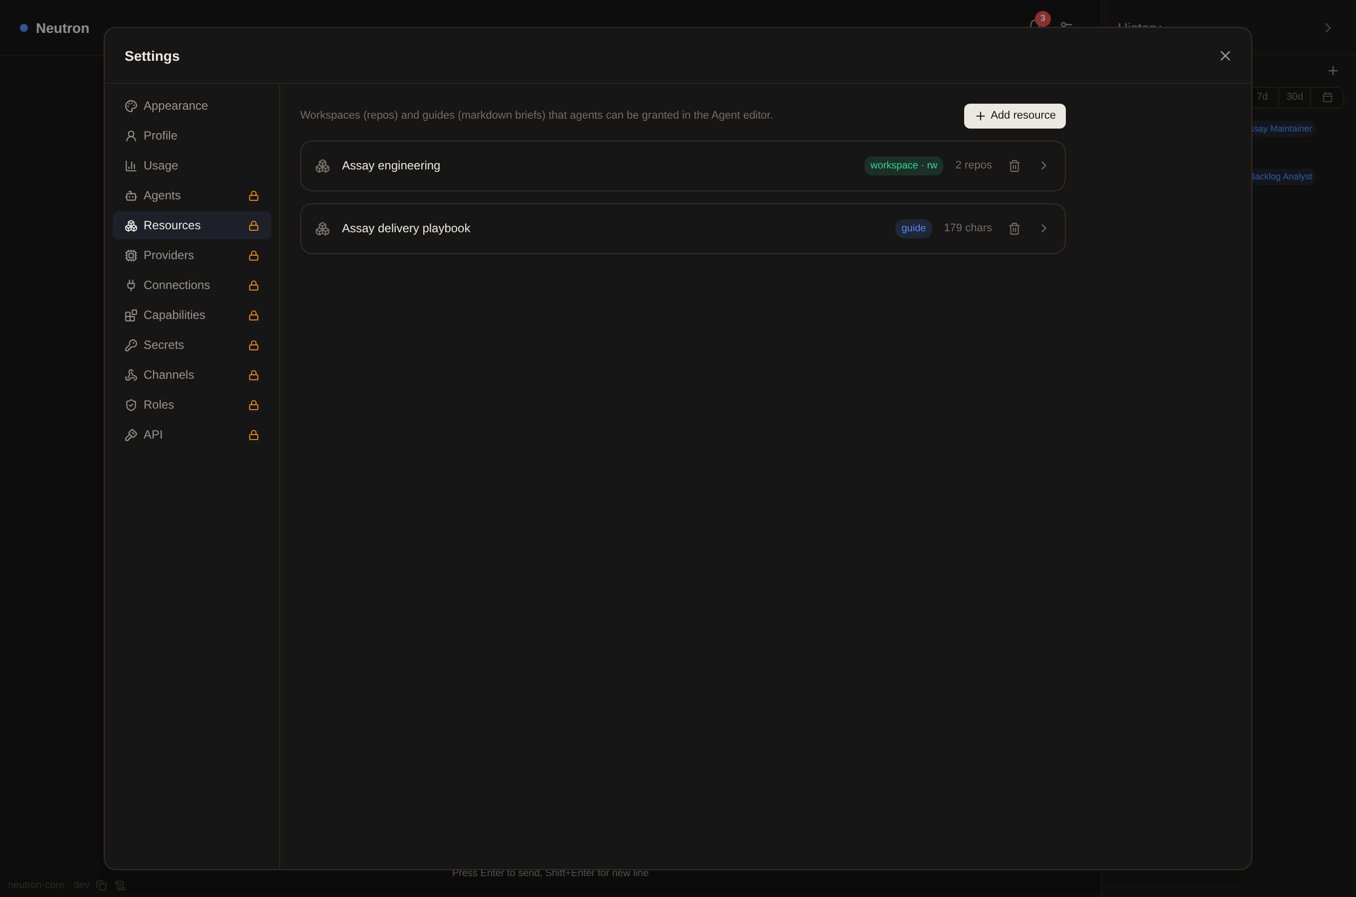Open the Secrets settings section
This screenshot has height=897, width=1356.
coord(191,345)
